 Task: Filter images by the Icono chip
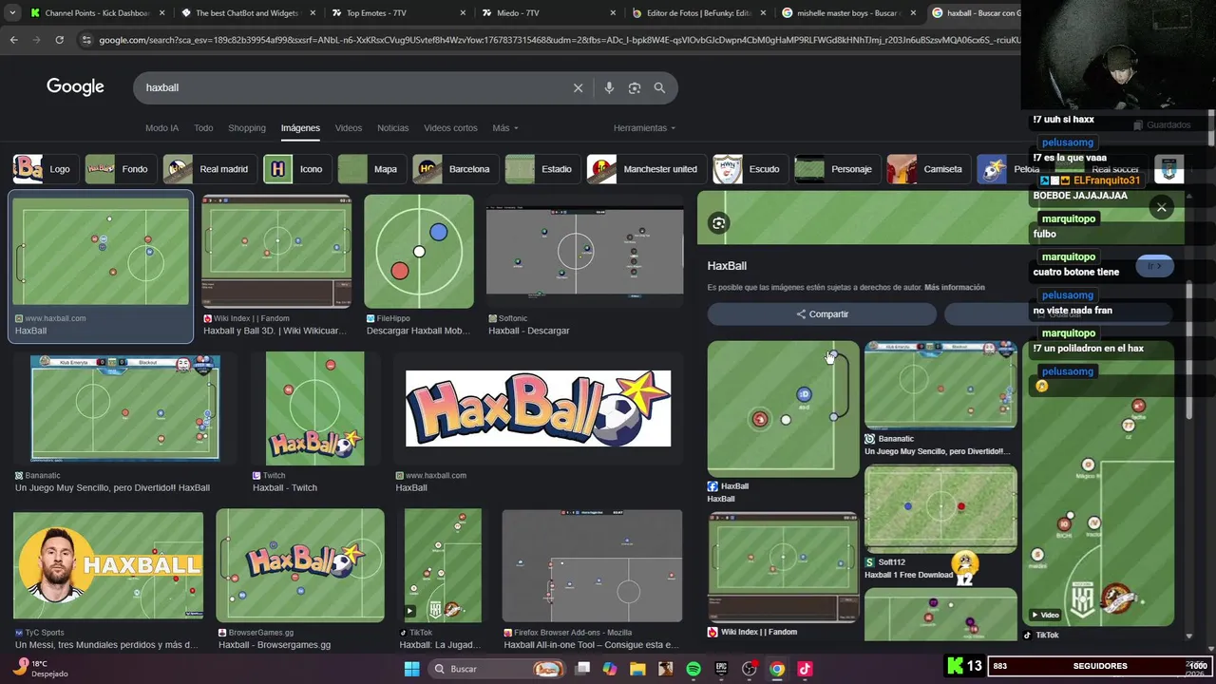coord(295,169)
